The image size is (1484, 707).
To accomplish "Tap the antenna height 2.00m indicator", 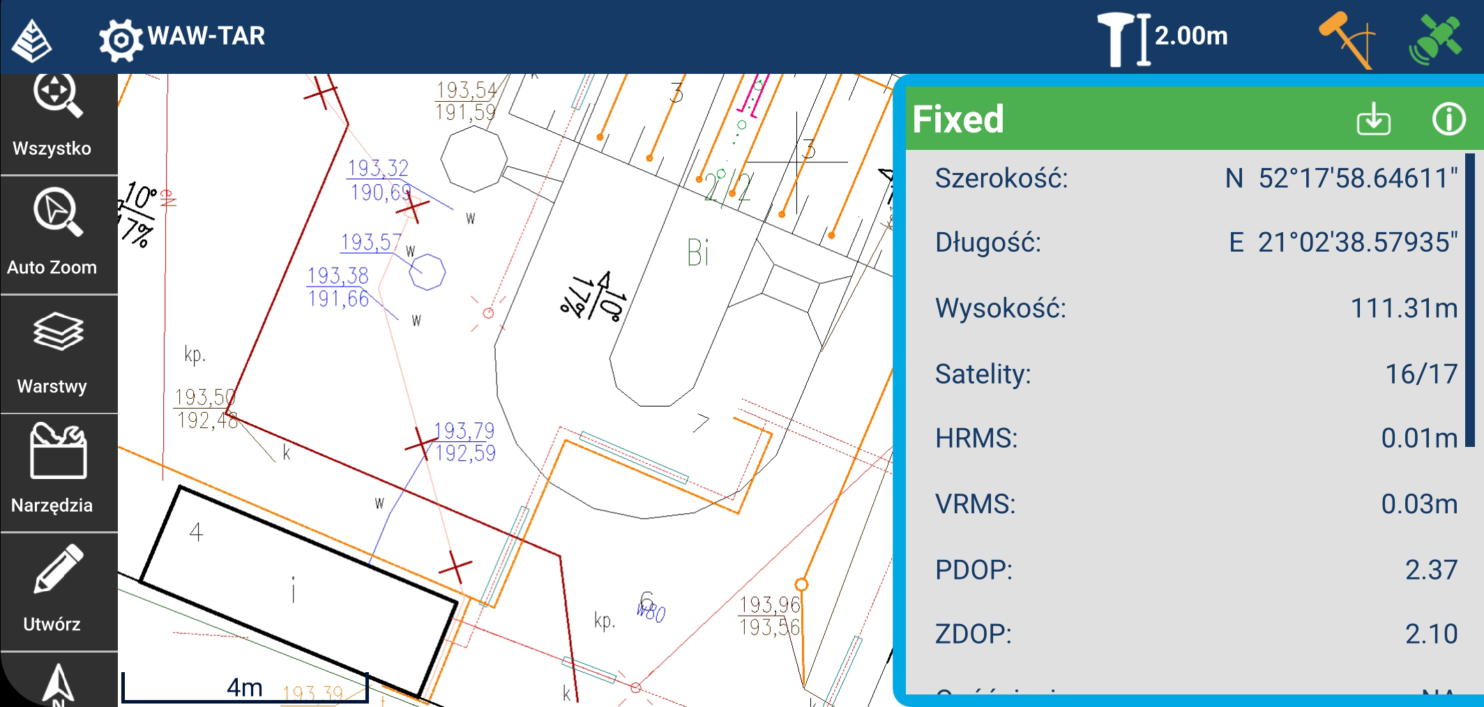I will tap(1163, 38).
